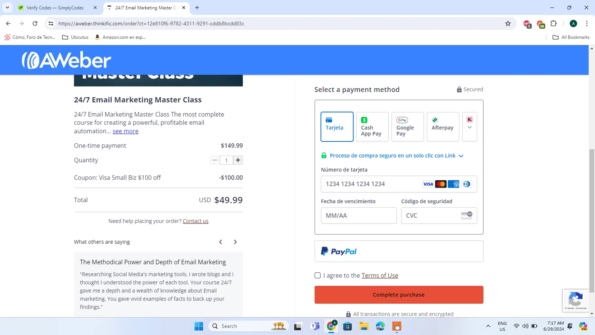The image size is (595, 335).
Task: Show hidden system tray icons
Action: coord(488,326)
